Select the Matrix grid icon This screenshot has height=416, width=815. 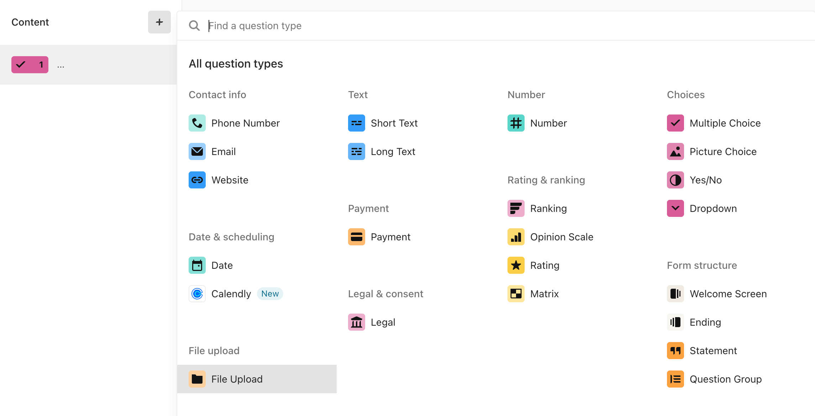point(516,294)
